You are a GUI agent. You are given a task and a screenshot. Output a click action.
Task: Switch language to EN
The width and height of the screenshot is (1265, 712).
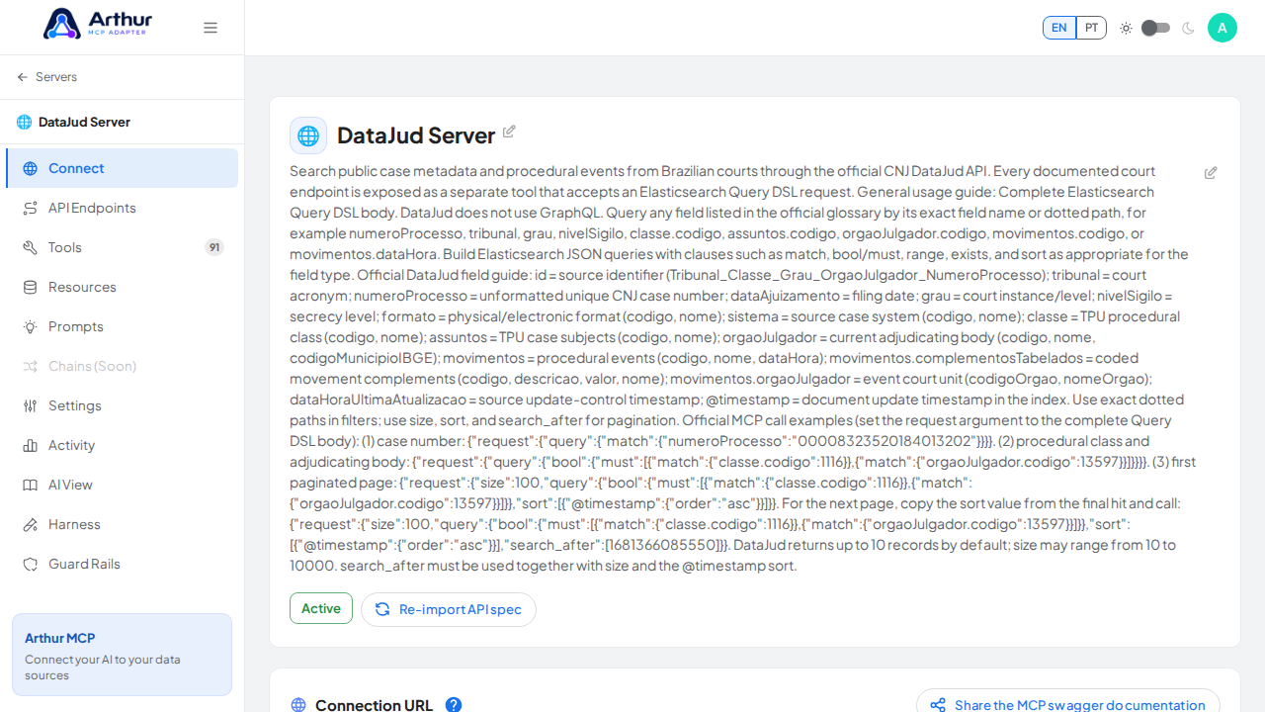click(1059, 28)
